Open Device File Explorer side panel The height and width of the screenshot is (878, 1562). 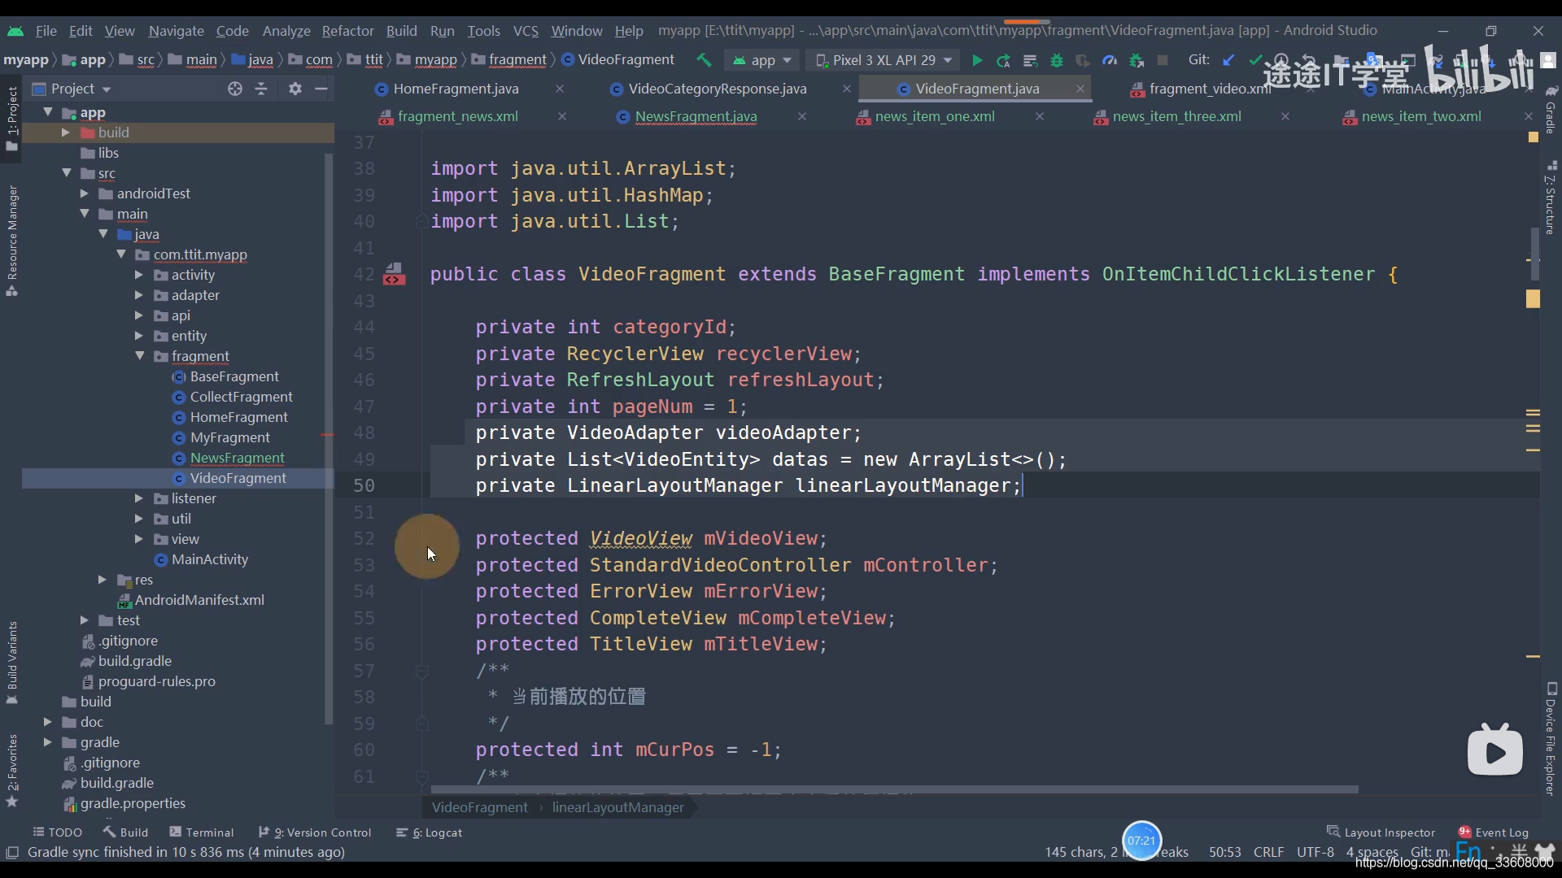(1551, 738)
